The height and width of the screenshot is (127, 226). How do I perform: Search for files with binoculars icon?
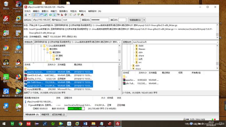pos(82,15)
